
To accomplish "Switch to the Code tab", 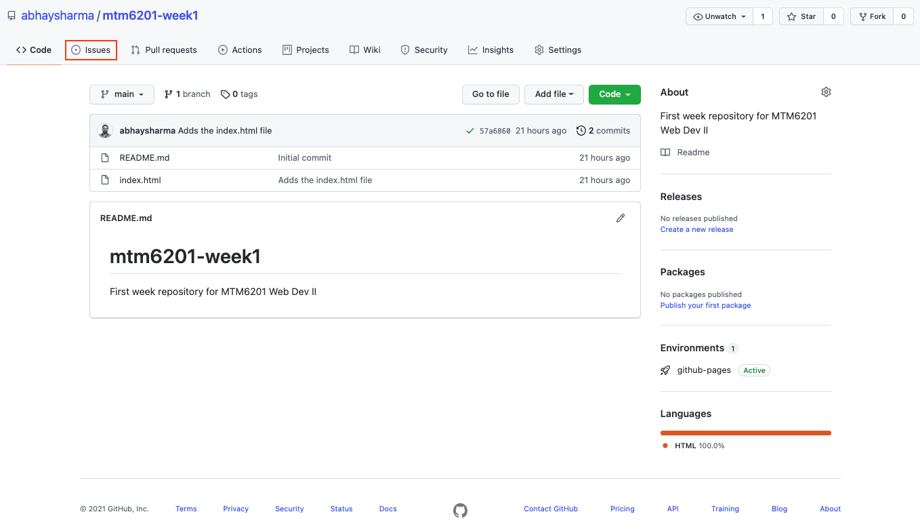I will point(34,50).
